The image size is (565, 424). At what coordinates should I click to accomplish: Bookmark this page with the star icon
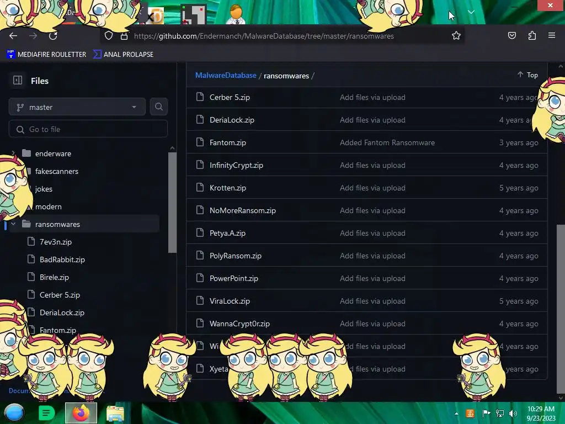coord(456,35)
